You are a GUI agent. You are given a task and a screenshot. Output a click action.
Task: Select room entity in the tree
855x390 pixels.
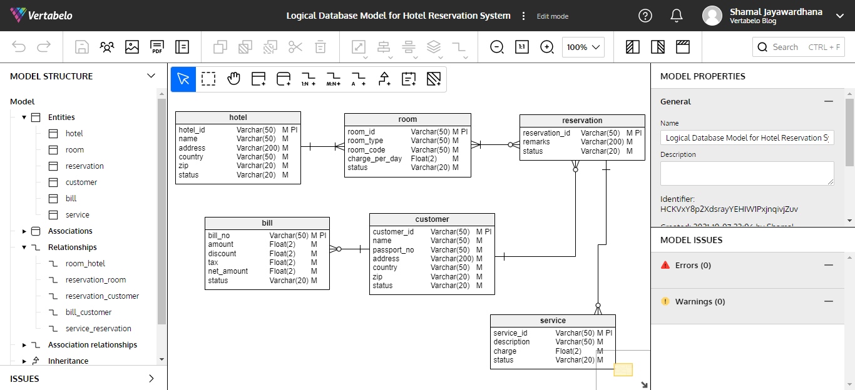(74, 150)
